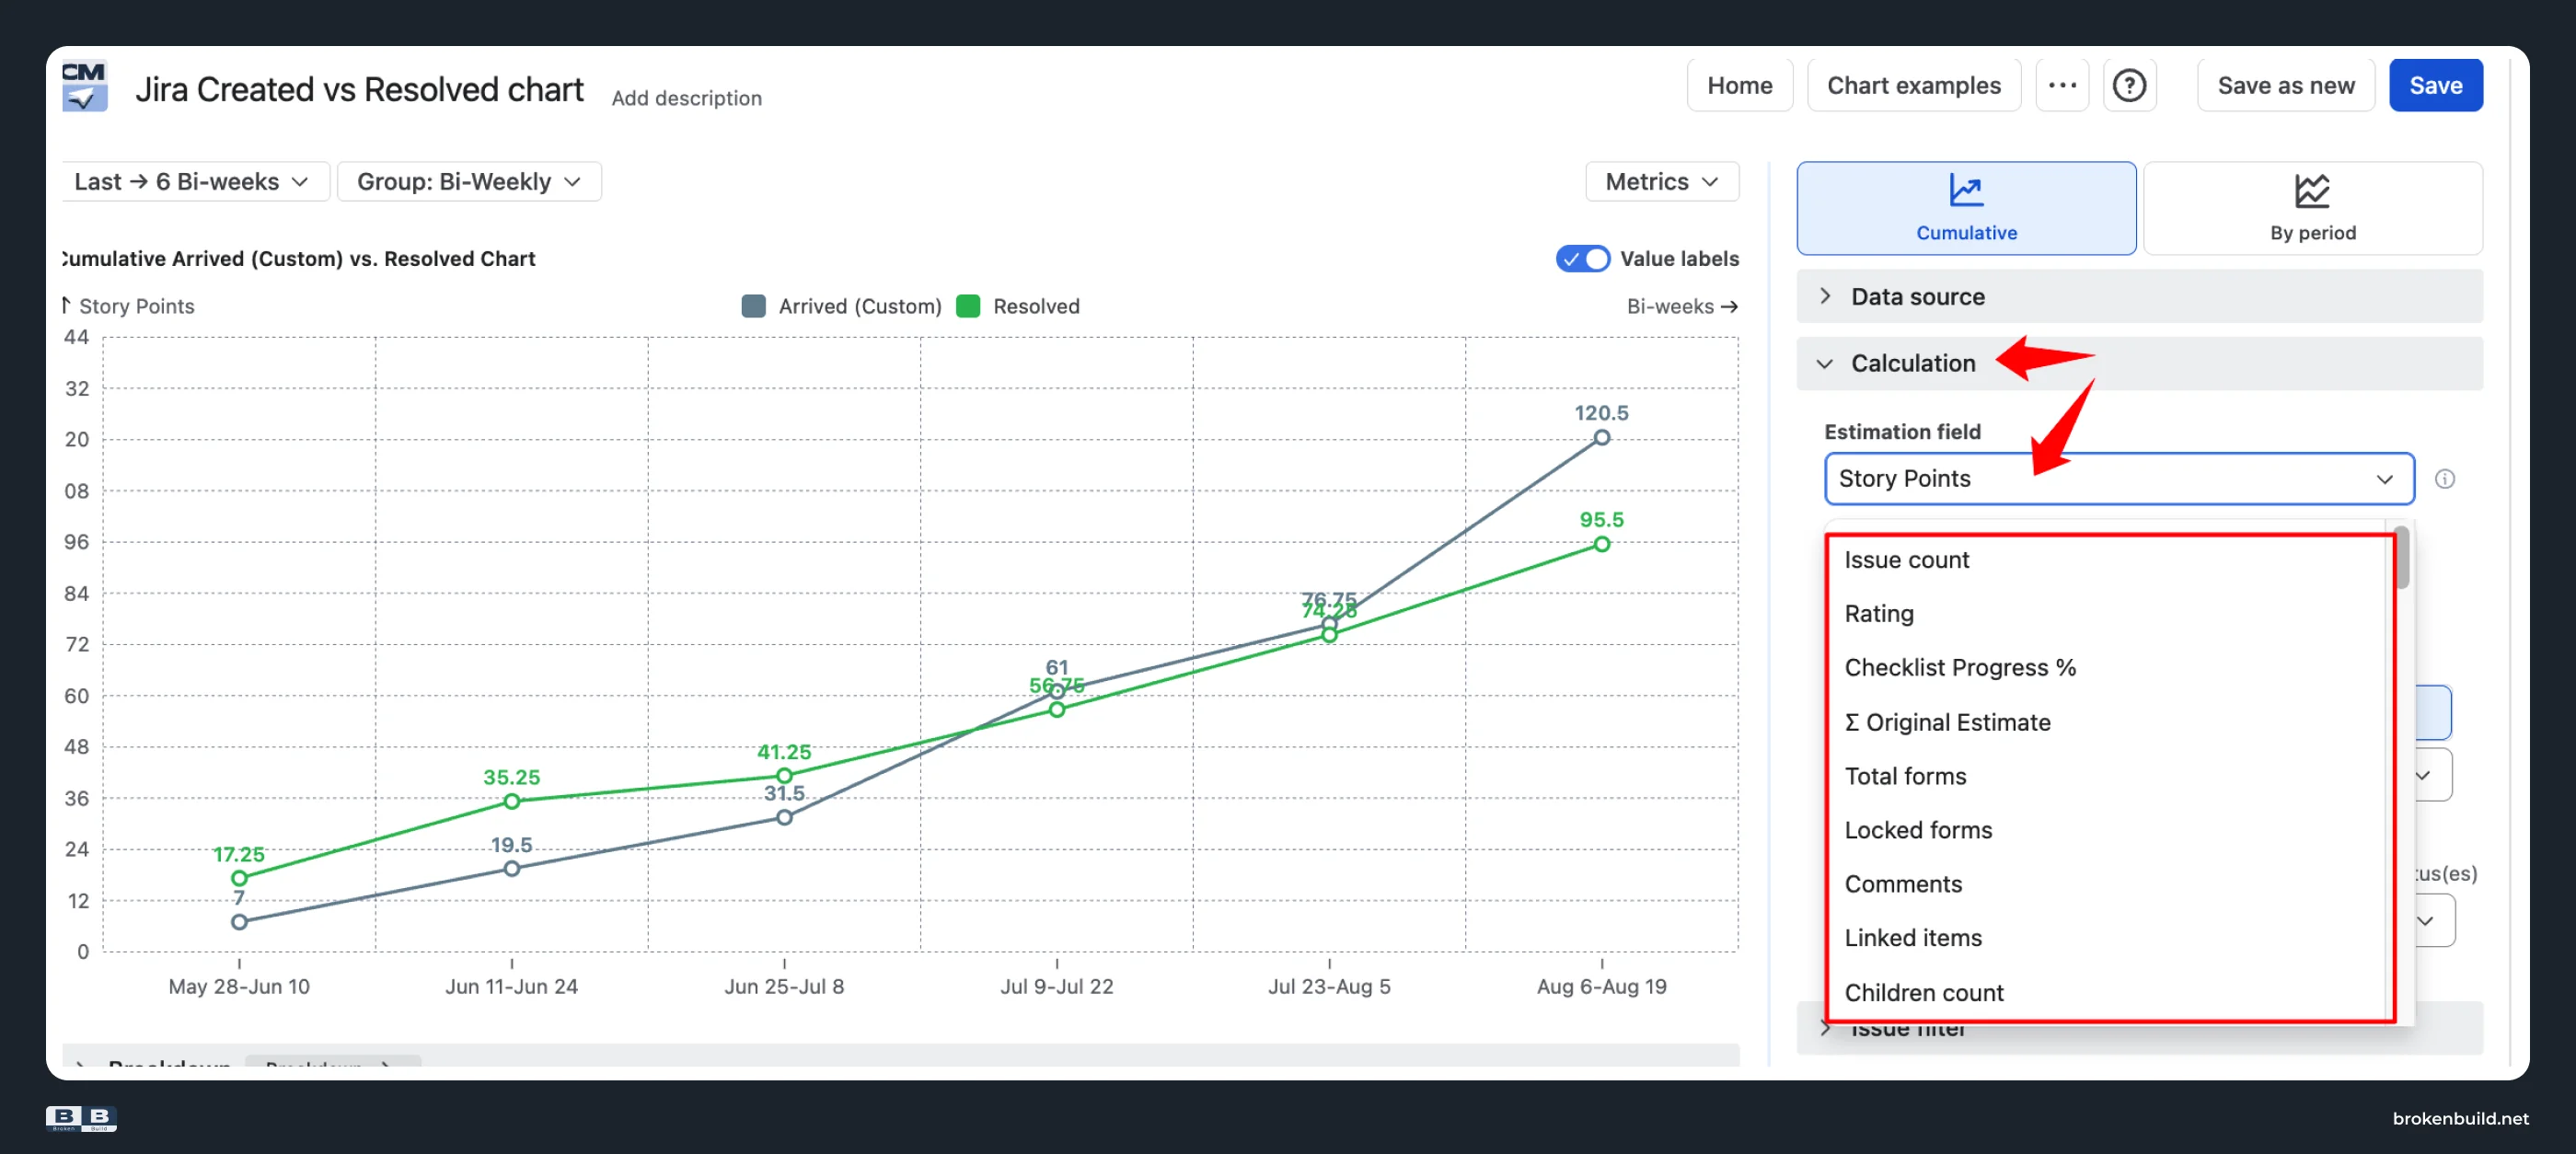Click the Home button

(1739, 86)
